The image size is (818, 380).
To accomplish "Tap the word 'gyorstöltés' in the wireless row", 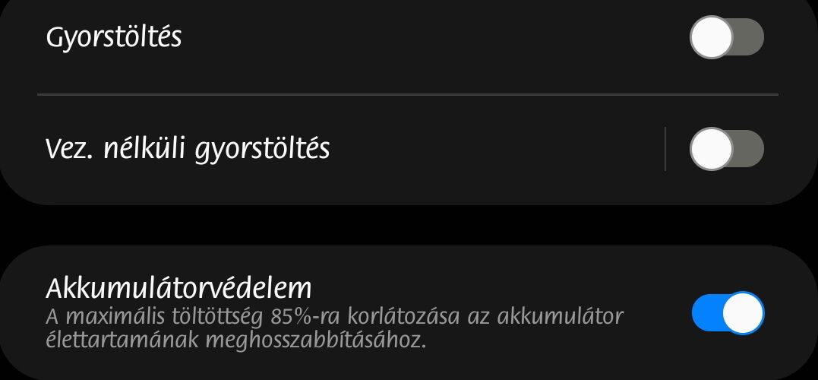I will click(262, 150).
